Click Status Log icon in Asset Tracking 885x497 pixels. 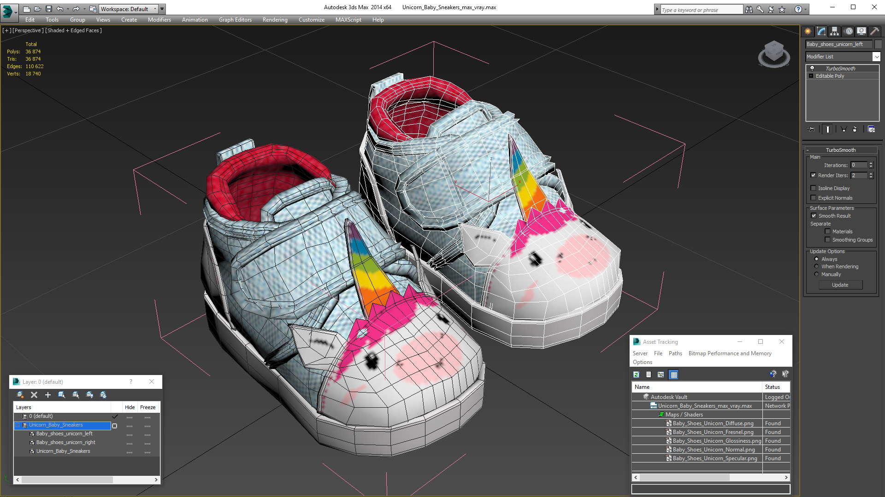click(x=649, y=375)
